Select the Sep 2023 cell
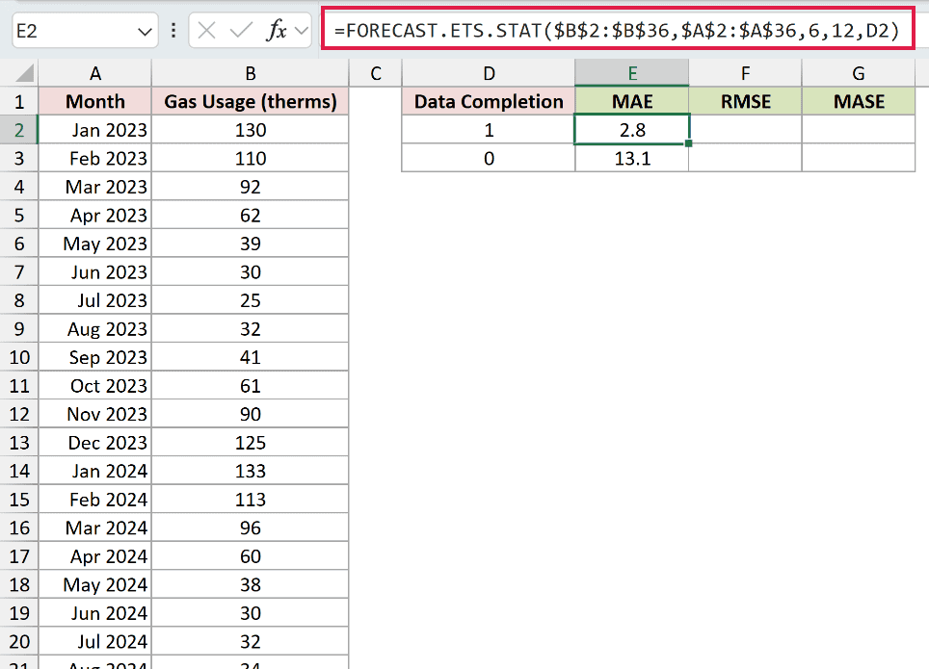 (94, 357)
